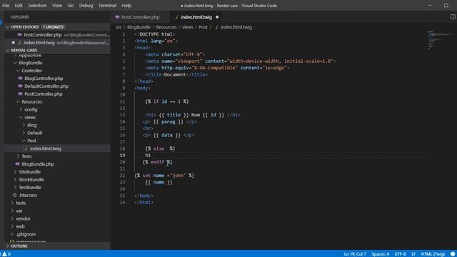The image size is (457, 257).
Task: Open the .htaccess file
Action: point(28,195)
